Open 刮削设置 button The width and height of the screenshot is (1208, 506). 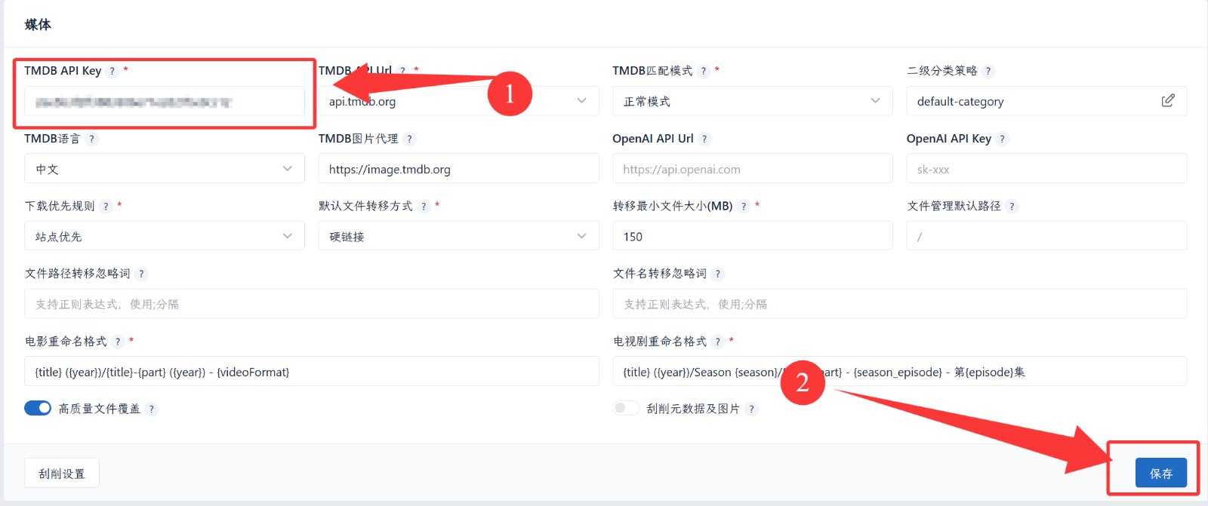tap(62, 473)
